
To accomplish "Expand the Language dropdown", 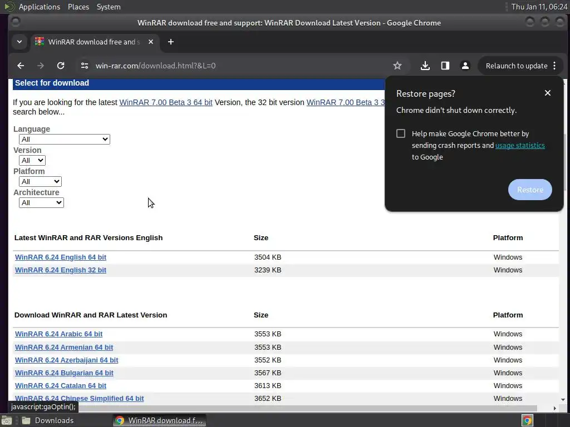I will click(x=65, y=140).
